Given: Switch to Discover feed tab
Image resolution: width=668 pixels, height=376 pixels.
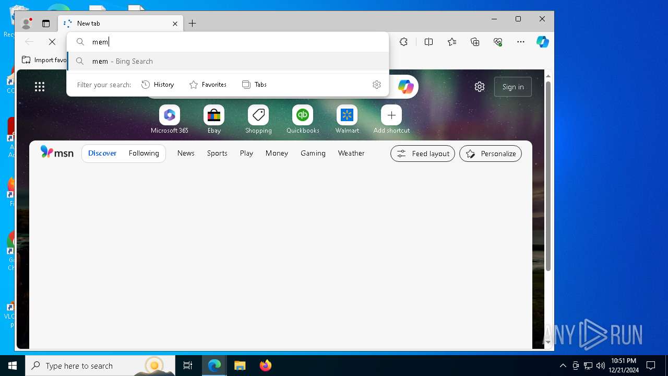Looking at the screenshot, I should click(x=102, y=153).
